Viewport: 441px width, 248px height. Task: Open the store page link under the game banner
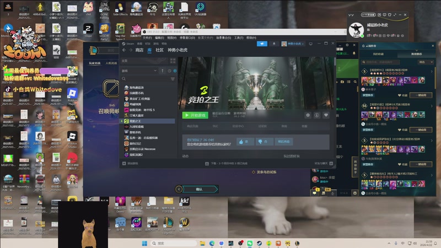click(x=192, y=126)
